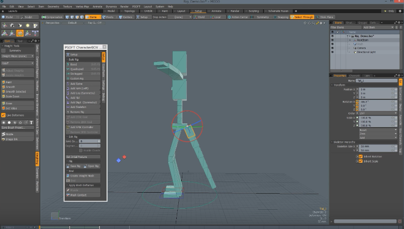The image size is (404, 229).
Task: Open the Geometry menu
Action: [53, 6]
